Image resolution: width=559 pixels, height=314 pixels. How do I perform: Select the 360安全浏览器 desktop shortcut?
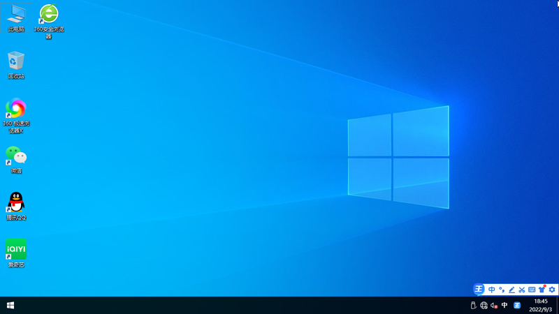point(49,22)
